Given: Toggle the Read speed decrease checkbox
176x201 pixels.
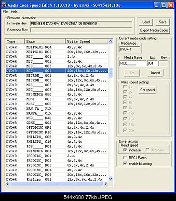Looking at the screenshot, I should pos(147,150).
